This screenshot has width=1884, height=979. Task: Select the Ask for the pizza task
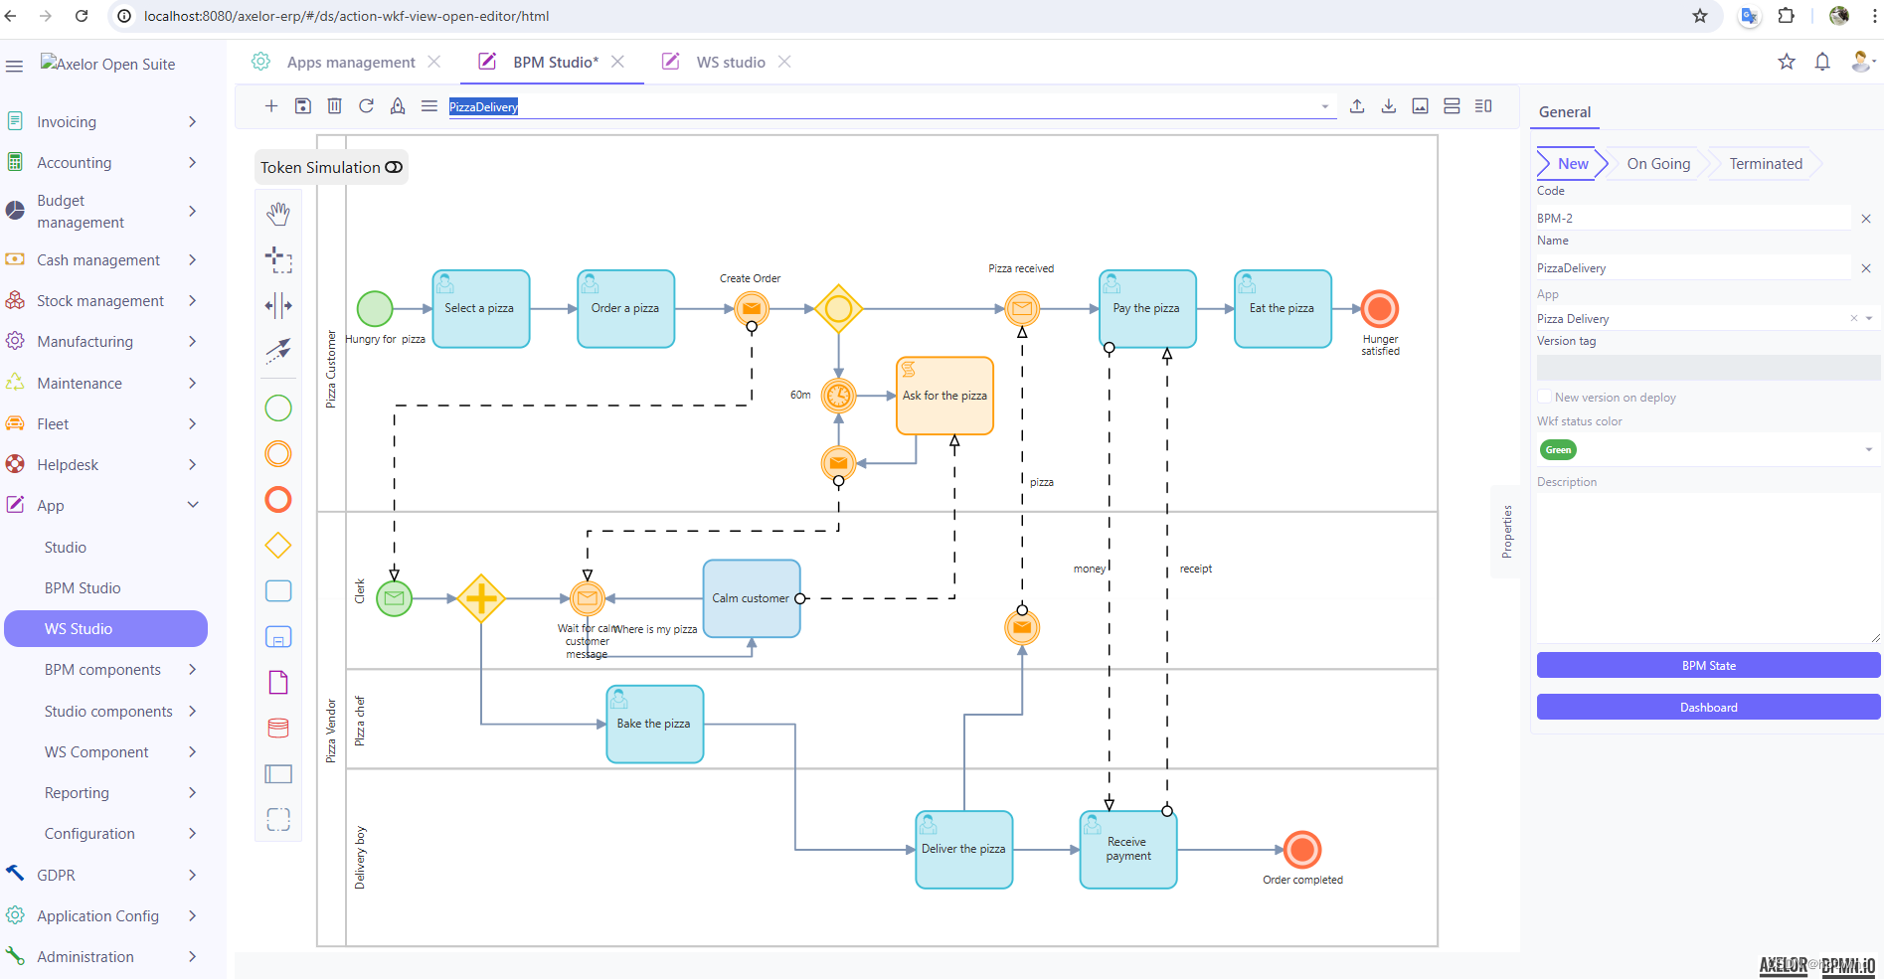[944, 396]
